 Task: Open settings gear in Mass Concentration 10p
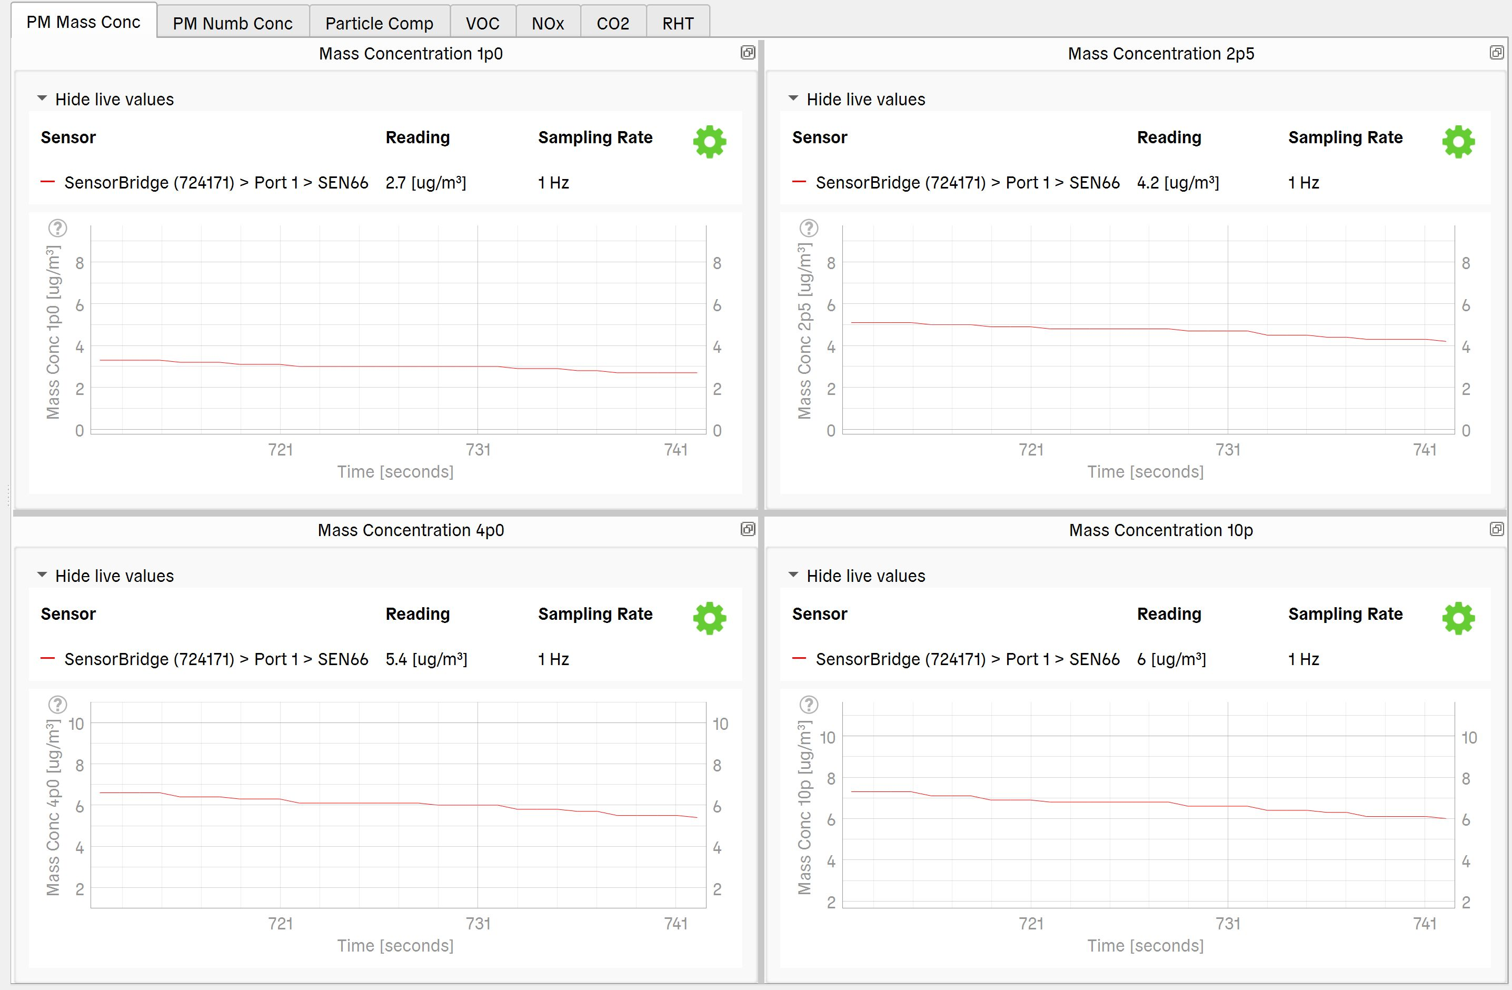click(1458, 618)
